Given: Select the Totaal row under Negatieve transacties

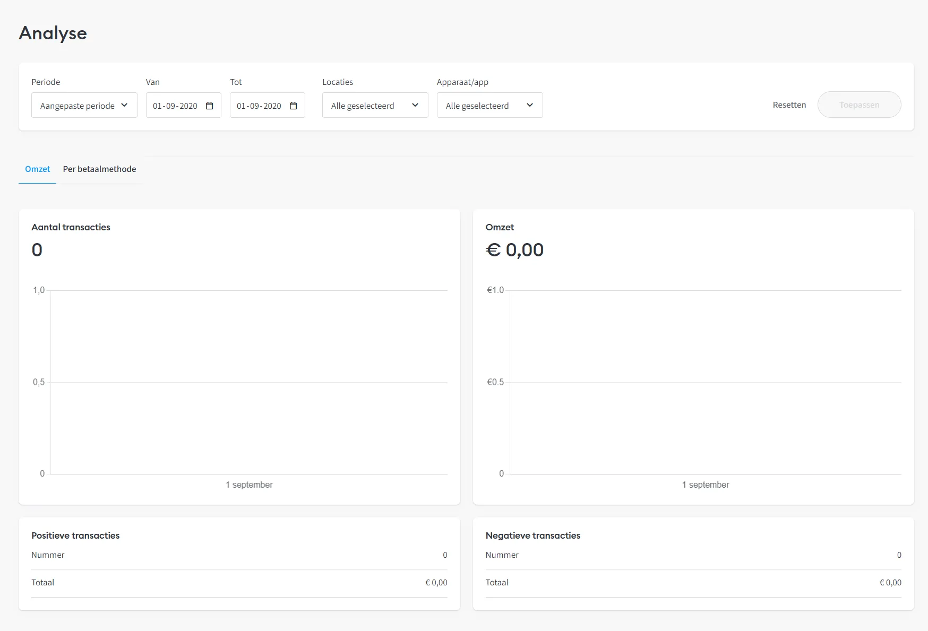Looking at the screenshot, I should coord(693,583).
